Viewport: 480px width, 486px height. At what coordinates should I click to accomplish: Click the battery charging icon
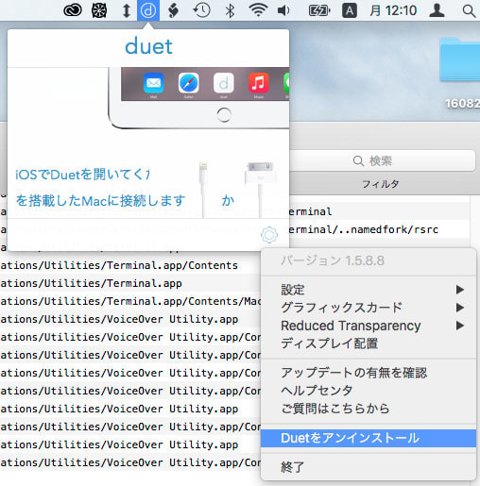coord(319,11)
